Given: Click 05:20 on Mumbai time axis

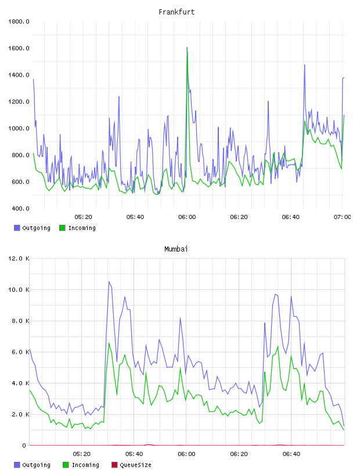Looking at the screenshot, I should pos(82,454).
